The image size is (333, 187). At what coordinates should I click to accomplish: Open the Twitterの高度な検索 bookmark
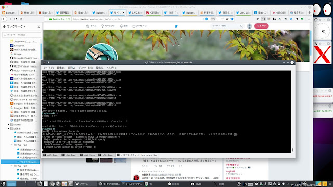click(25, 133)
